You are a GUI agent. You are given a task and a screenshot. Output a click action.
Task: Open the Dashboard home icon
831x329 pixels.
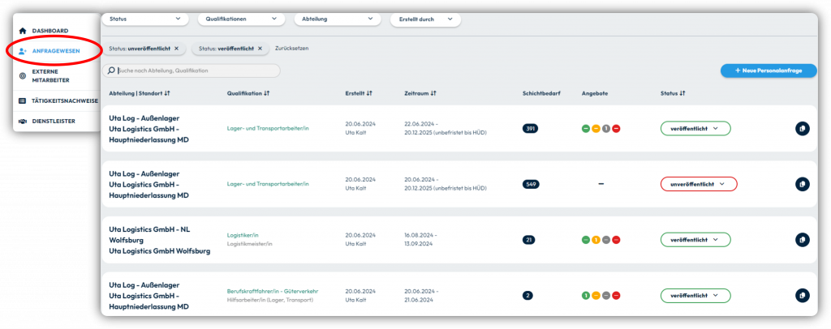pos(23,32)
